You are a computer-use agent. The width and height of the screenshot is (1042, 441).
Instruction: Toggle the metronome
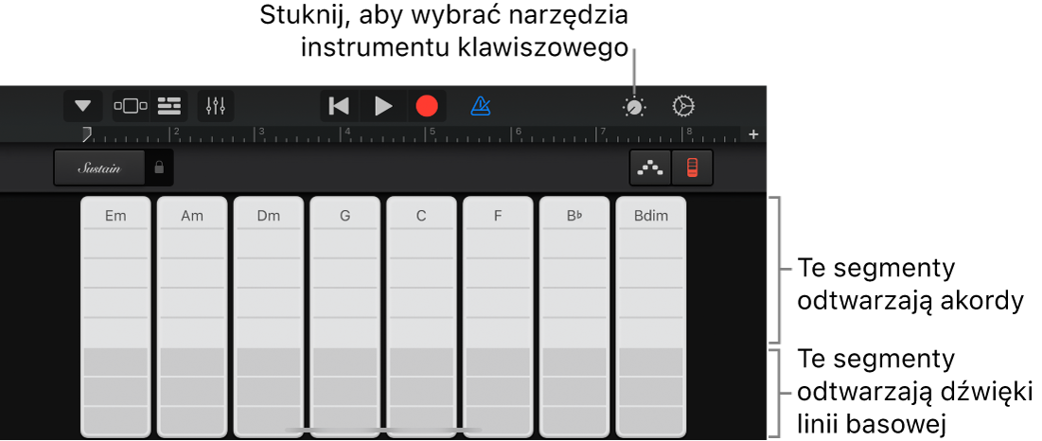481,106
